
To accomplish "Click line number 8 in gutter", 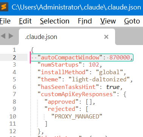I will click(14, 102).
